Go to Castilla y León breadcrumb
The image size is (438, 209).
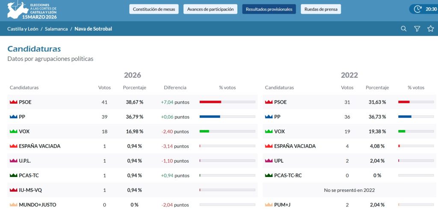point(23,29)
